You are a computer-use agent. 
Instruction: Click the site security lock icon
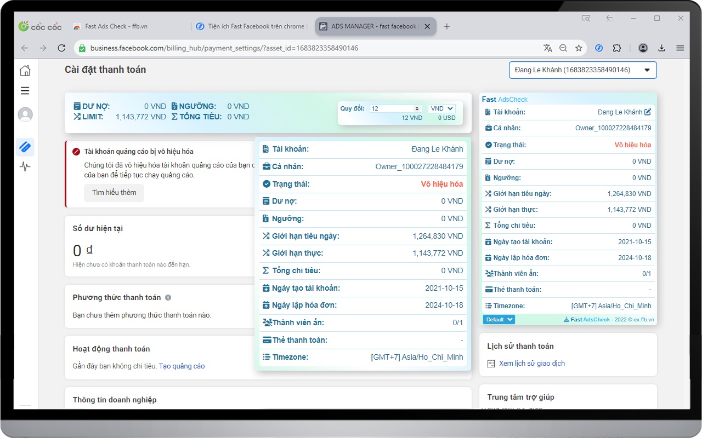pyautogui.click(x=82, y=48)
